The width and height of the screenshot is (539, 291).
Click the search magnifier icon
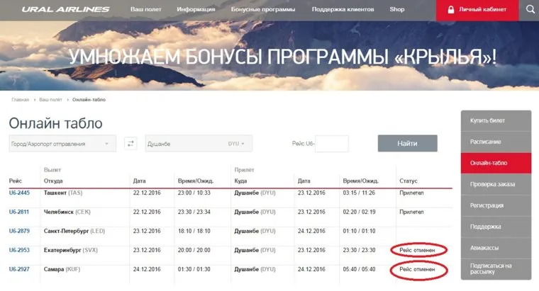pyautogui.click(x=529, y=10)
